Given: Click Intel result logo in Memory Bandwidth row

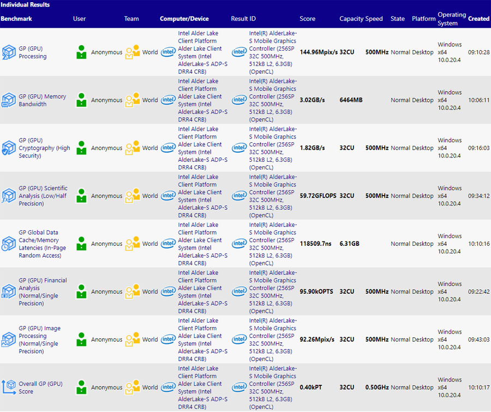Looking at the screenshot, I should (239, 100).
